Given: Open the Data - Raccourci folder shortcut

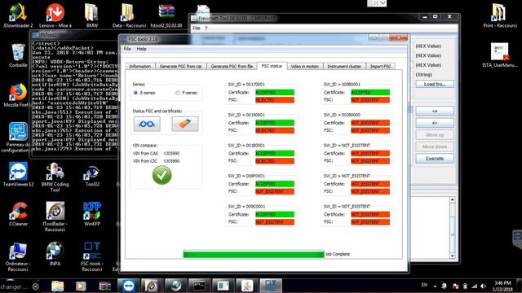Looking at the screenshot, I should (x=129, y=15).
